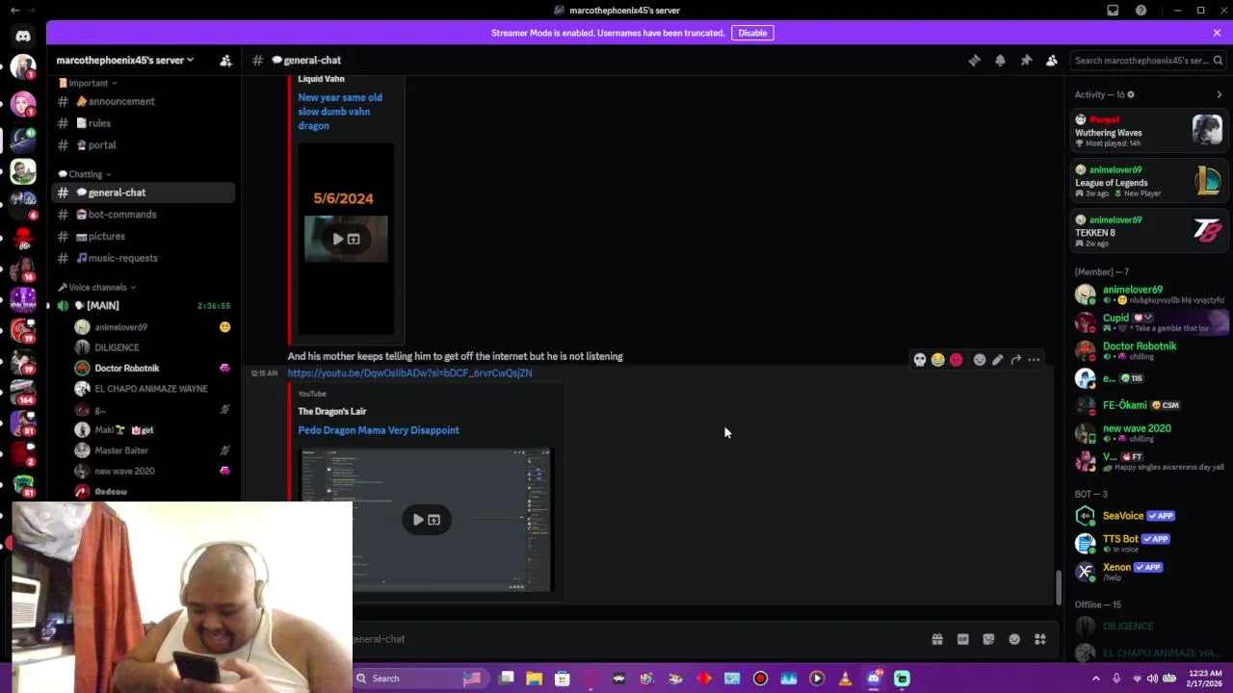Open 'Pedo Dragon Mama Very Disappoint' video title

[379, 430]
